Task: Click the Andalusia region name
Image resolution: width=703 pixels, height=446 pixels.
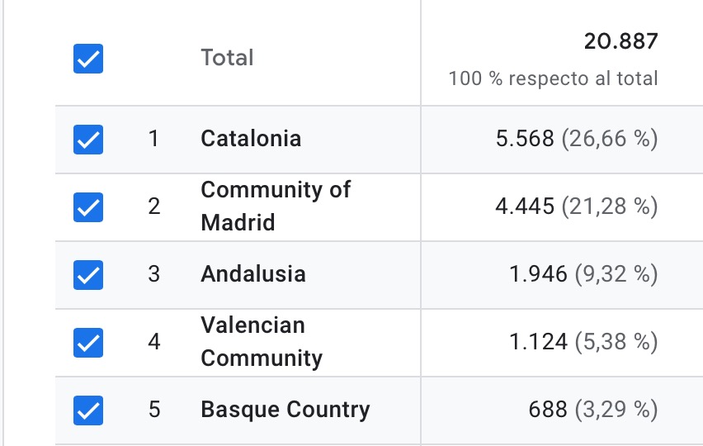Action: click(x=253, y=273)
